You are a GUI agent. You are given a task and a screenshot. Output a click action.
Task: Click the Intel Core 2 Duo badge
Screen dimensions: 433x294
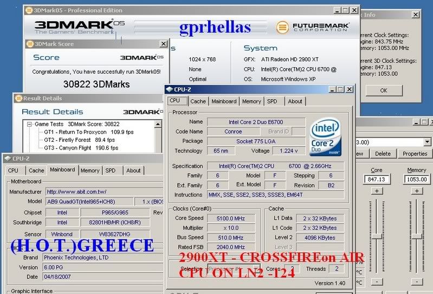326,137
